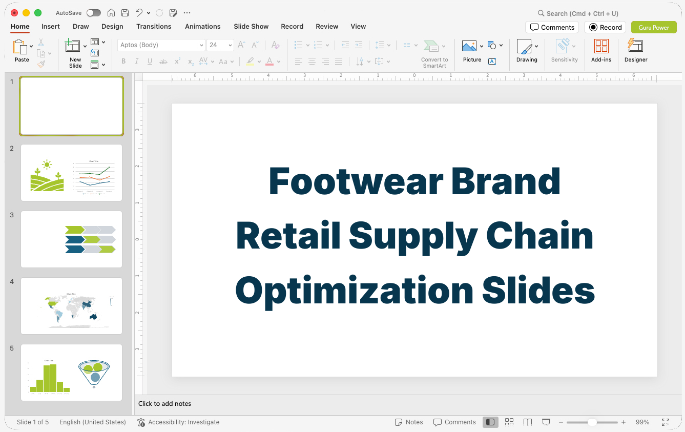Click the Shapes icon
The image size is (685, 432).
pyautogui.click(x=492, y=45)
